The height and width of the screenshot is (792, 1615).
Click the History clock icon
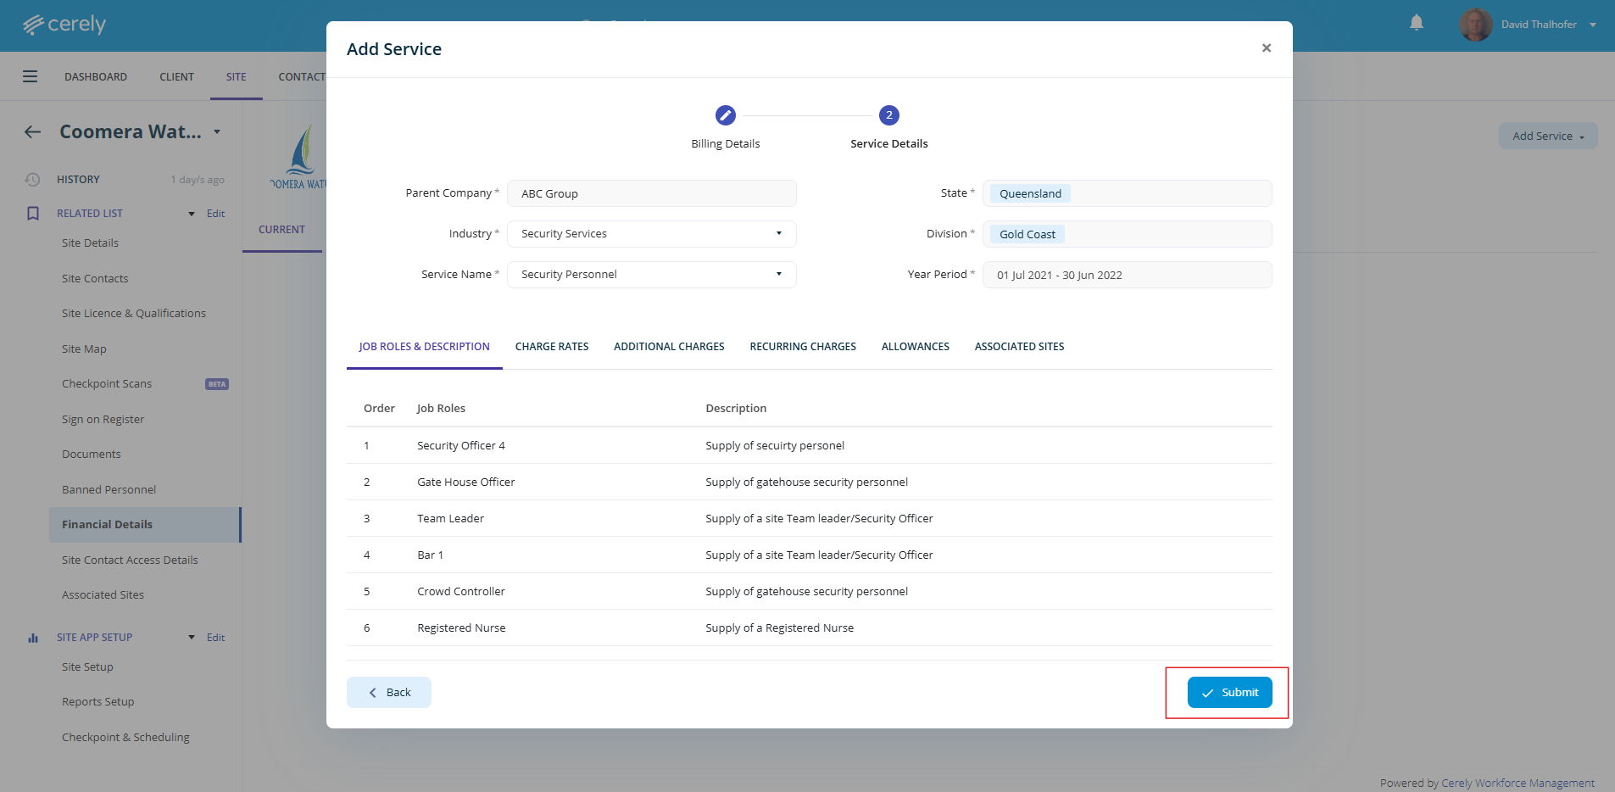tap(32, 180)
